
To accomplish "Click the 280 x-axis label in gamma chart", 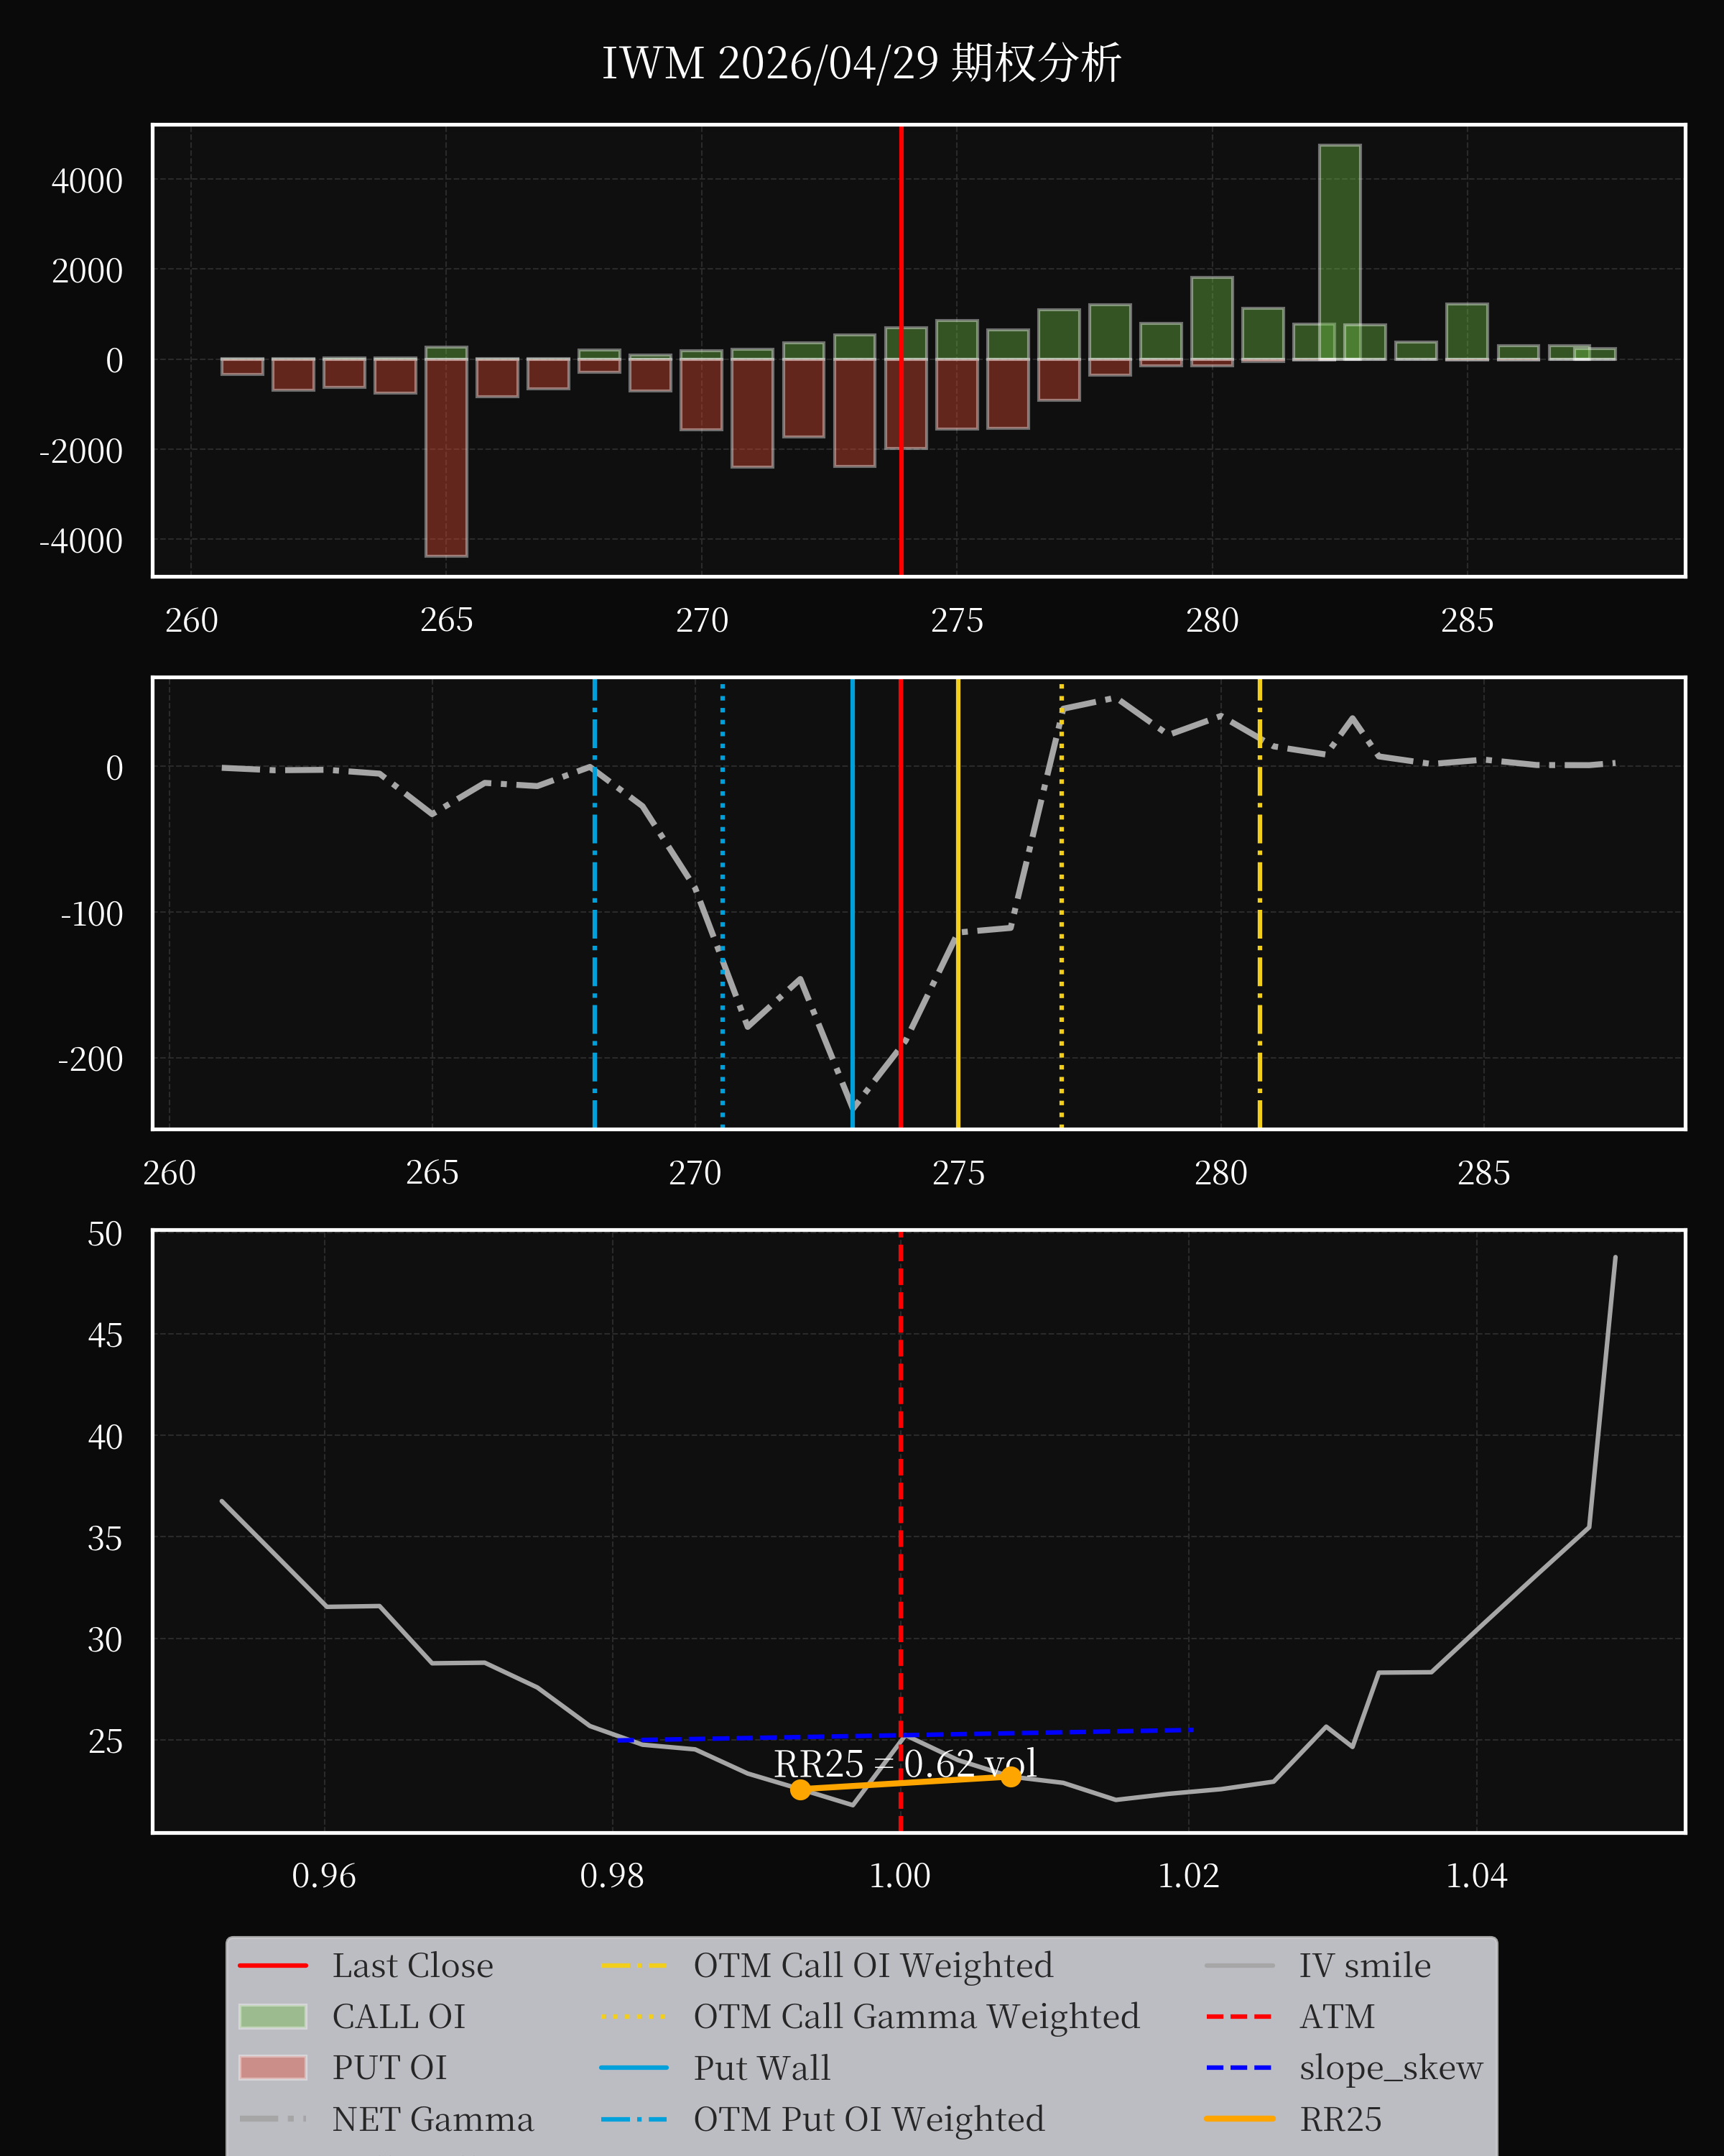I will 1220,1172.
